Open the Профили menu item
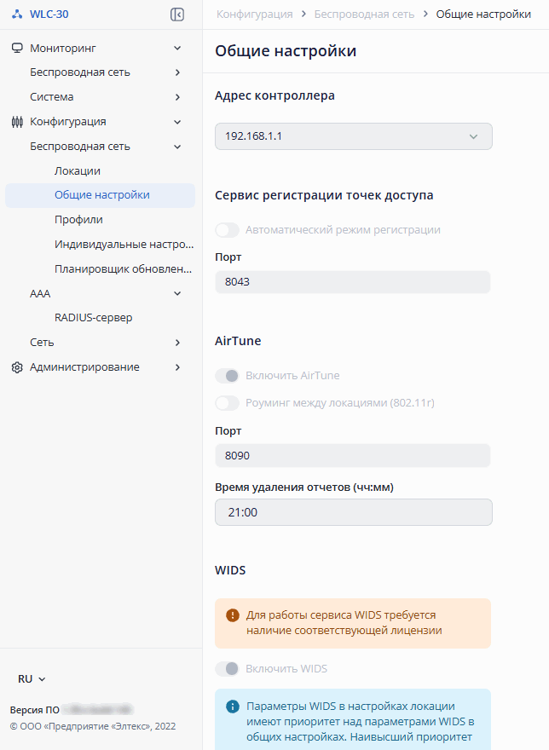The image size is (549, 750). (x=78, y=220)
